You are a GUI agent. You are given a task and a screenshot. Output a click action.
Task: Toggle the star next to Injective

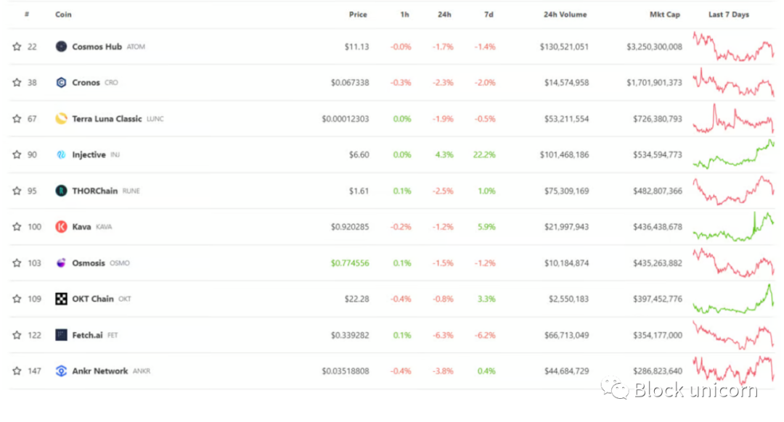point(17,154)
